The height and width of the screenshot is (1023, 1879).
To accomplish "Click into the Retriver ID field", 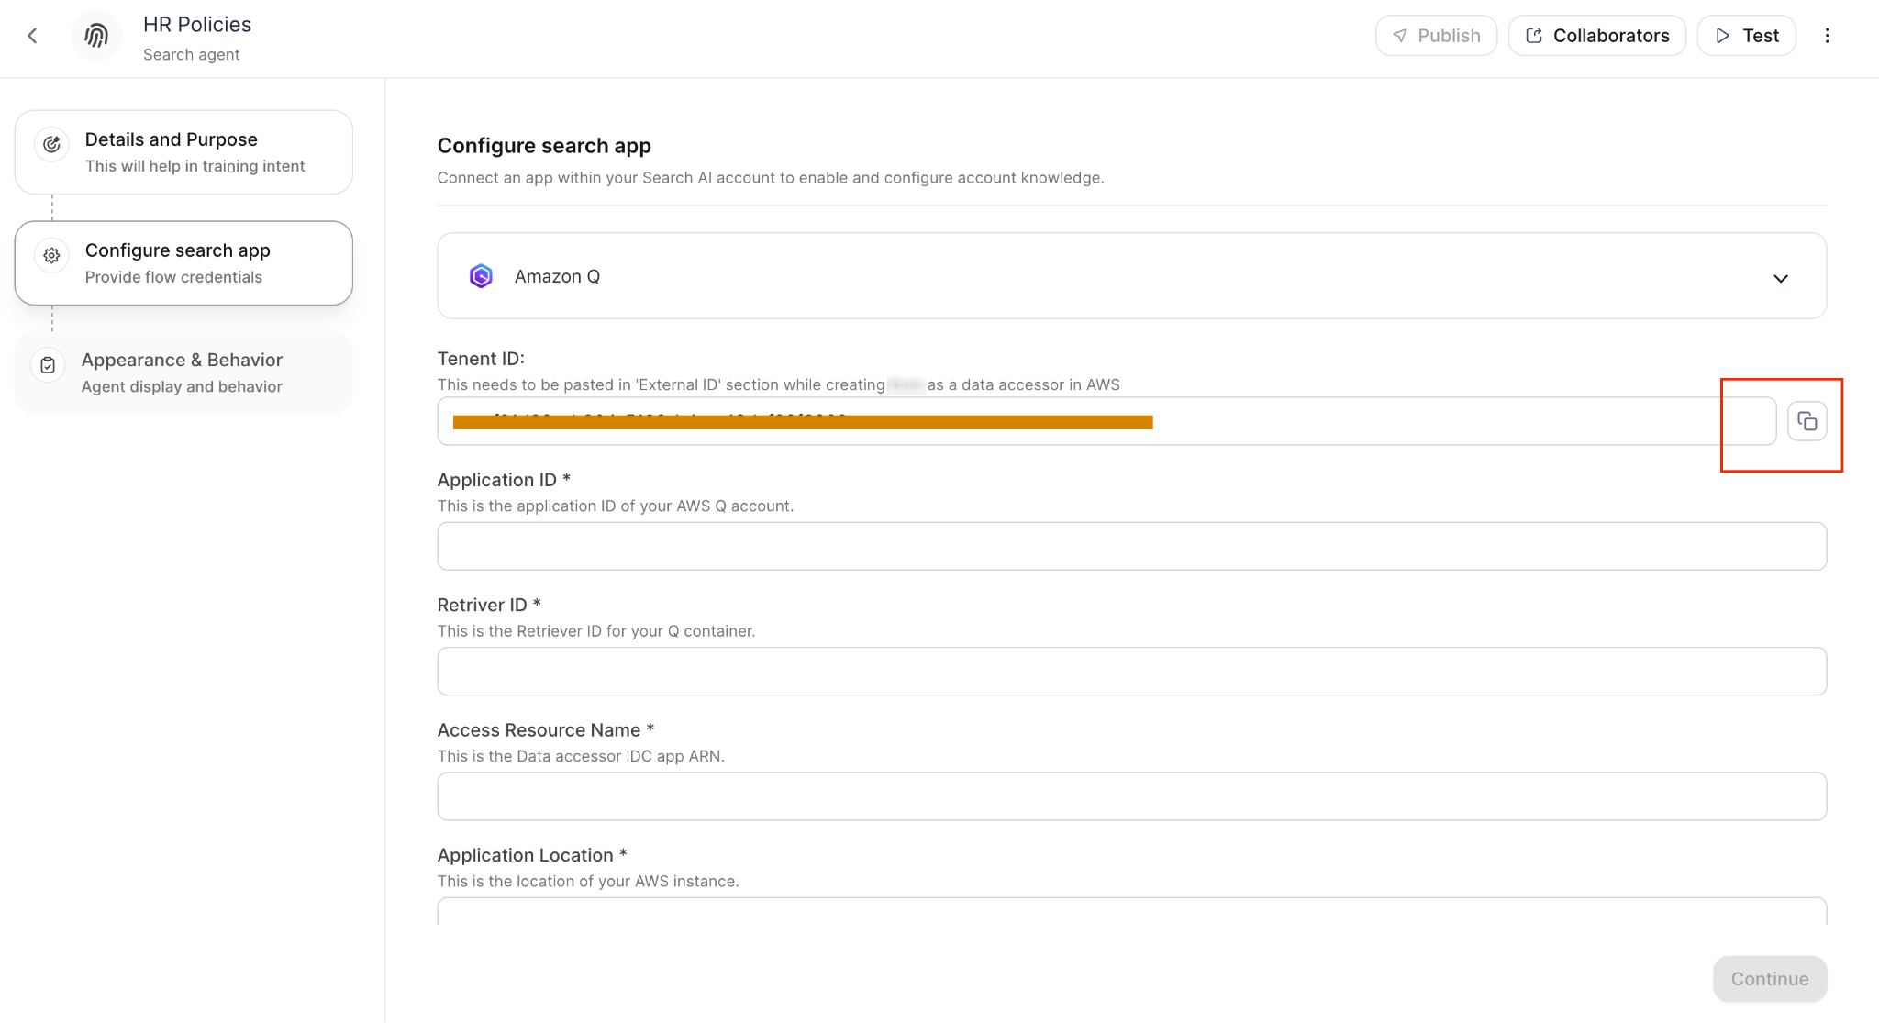I will 1130,672.
